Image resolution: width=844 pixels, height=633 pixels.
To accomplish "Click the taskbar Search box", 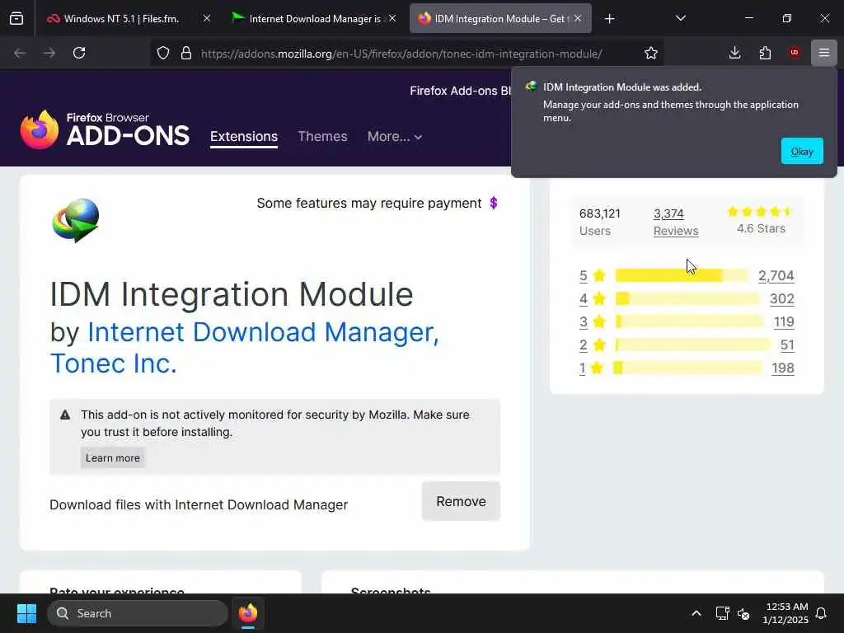I will (138, 613).
